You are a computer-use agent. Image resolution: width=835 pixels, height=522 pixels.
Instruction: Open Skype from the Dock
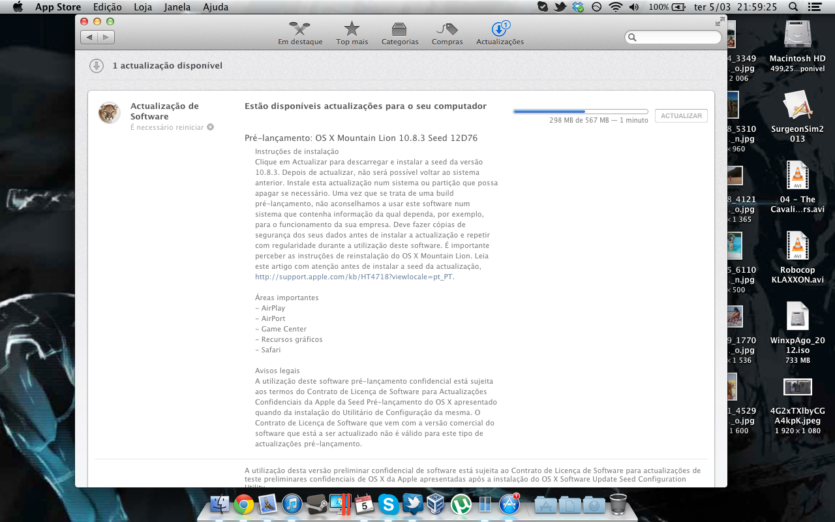[389, 504]
